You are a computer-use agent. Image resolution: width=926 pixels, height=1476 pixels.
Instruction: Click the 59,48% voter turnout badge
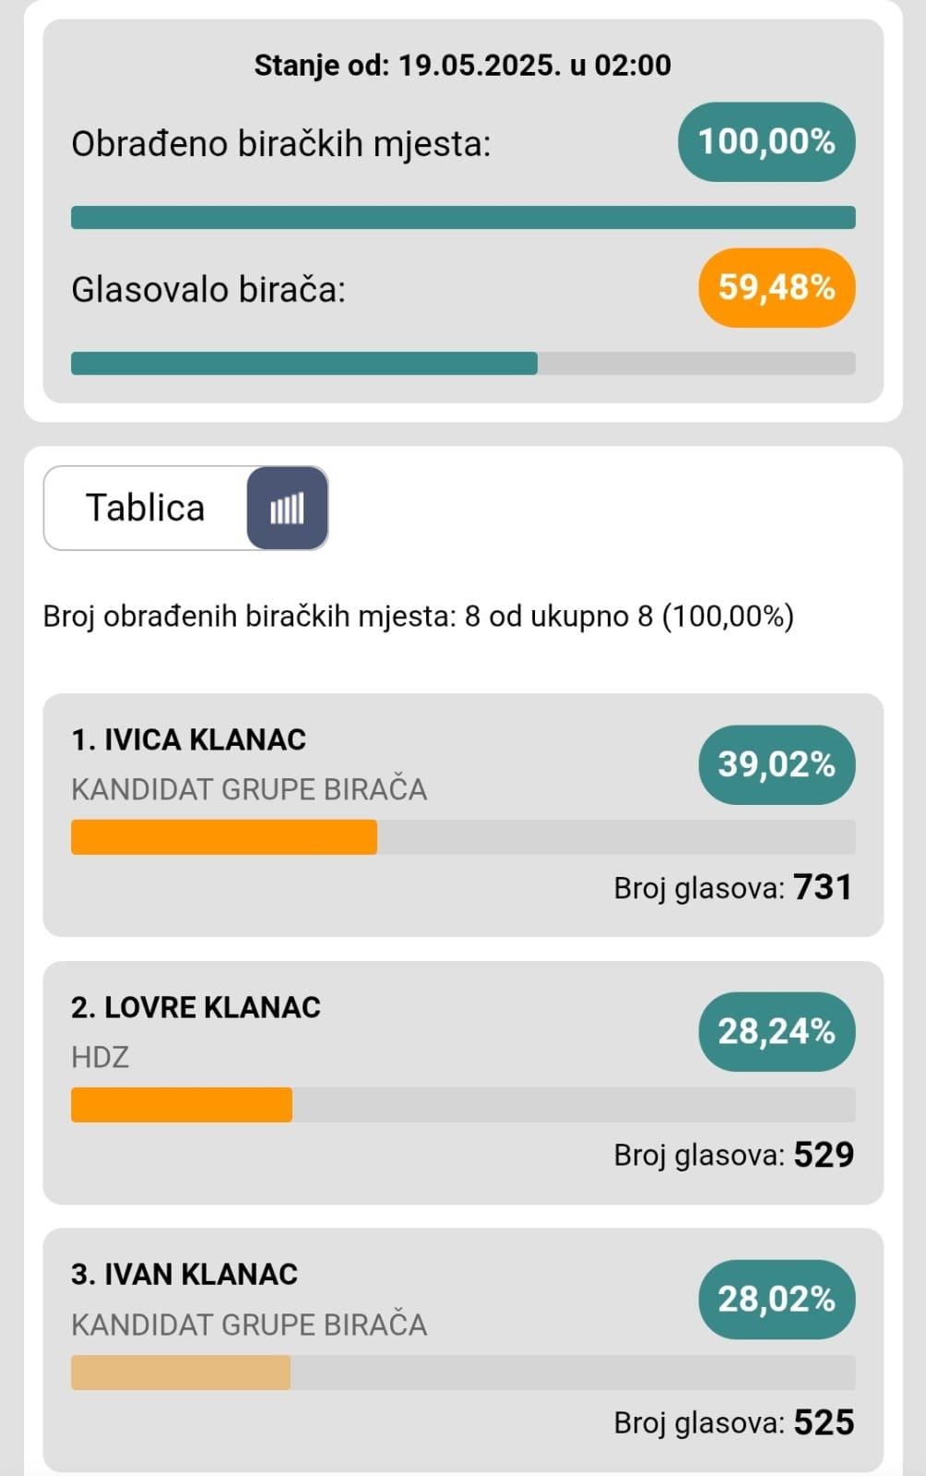coord(777,288)
